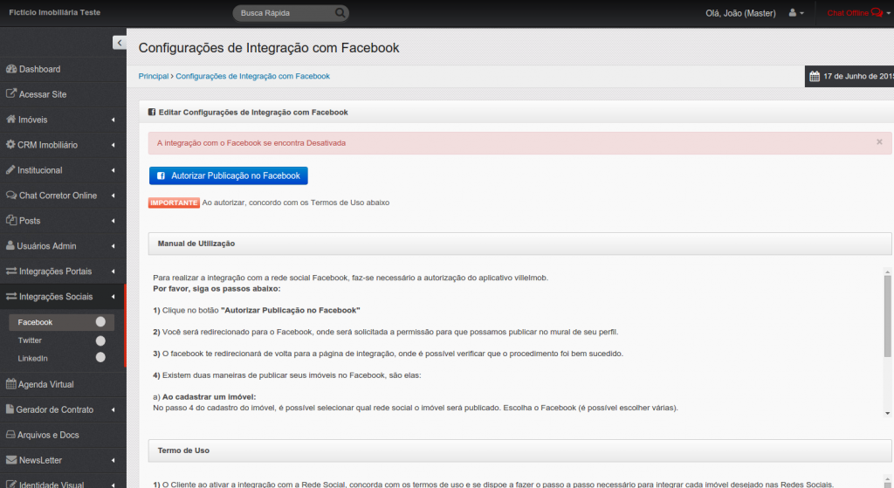The height and width of the screenshot is (488, 894).
Task: Click the Arquivos e Docs drive icon
Action: 10,435
